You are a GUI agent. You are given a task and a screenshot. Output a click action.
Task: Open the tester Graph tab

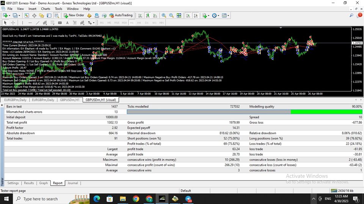click(x=43, y=183)
